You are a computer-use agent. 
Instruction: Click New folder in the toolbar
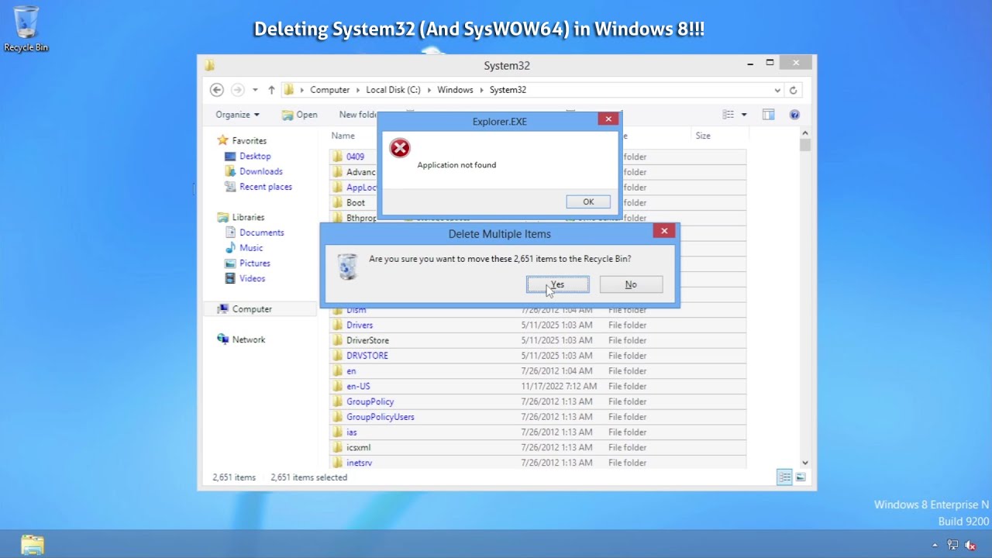tap(358, 115)
